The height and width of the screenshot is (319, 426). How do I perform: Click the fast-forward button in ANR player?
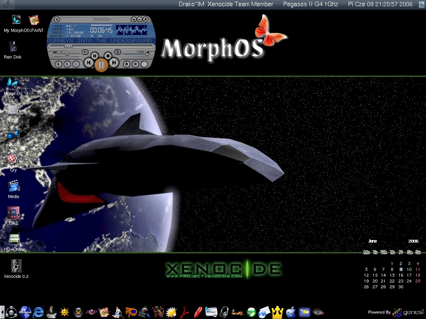pos(135,64)
